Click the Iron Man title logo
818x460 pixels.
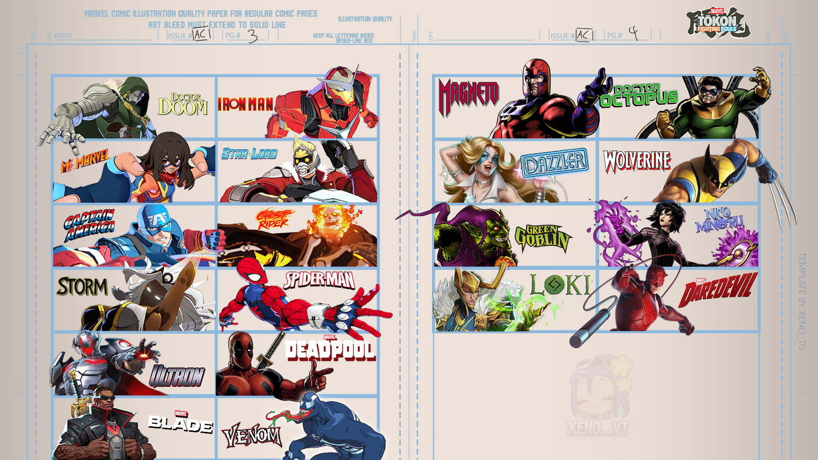coord(245,104)
